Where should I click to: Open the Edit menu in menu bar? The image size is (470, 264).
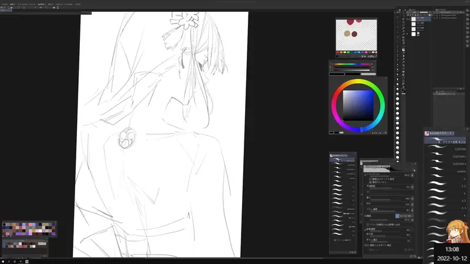coord(13,4)
